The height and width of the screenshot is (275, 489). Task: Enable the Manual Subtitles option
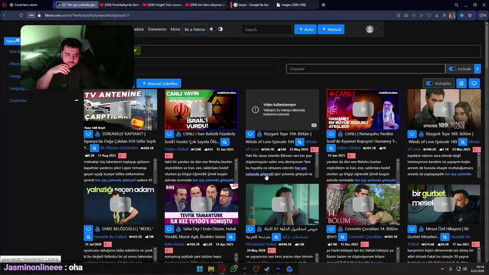point(159,83)
